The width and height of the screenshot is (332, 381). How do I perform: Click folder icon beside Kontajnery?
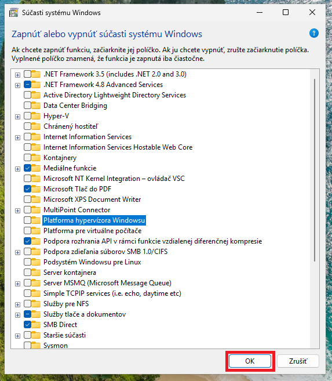point(36,158)
